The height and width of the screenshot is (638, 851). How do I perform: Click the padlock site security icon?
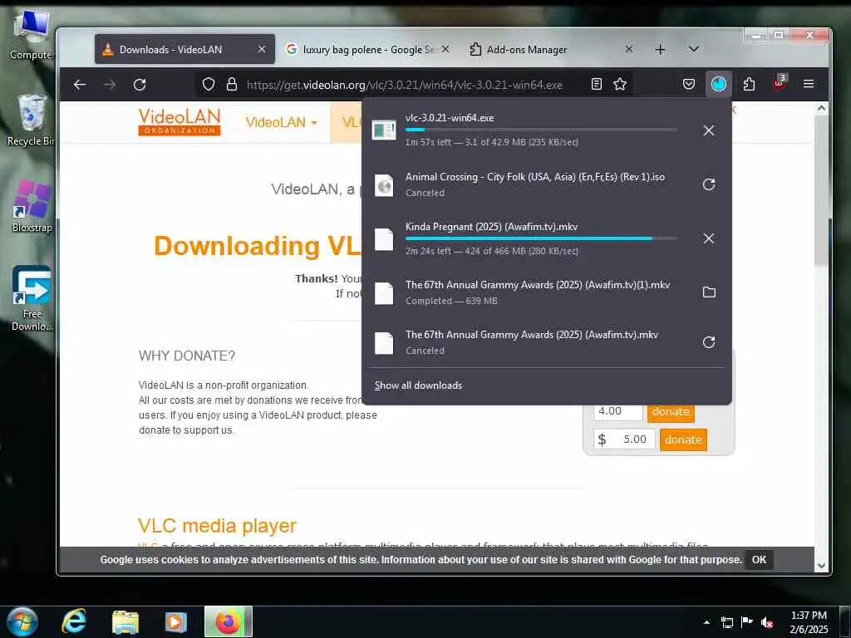coord(232,85)
